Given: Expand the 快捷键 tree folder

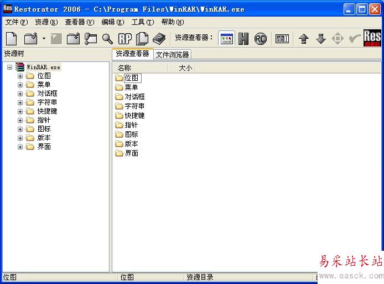Looking at the screenshot, I should 20,111.
